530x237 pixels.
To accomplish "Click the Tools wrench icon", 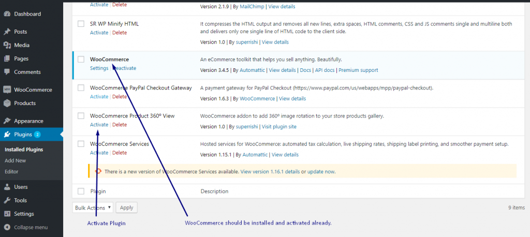I will (7, 200).
